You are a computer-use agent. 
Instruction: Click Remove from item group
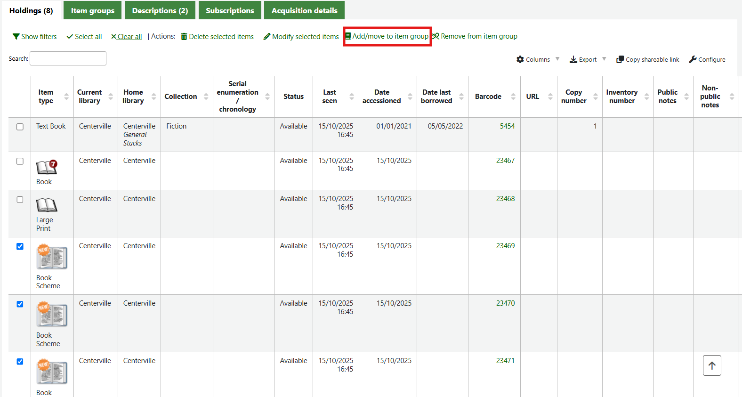coord(475,36)
